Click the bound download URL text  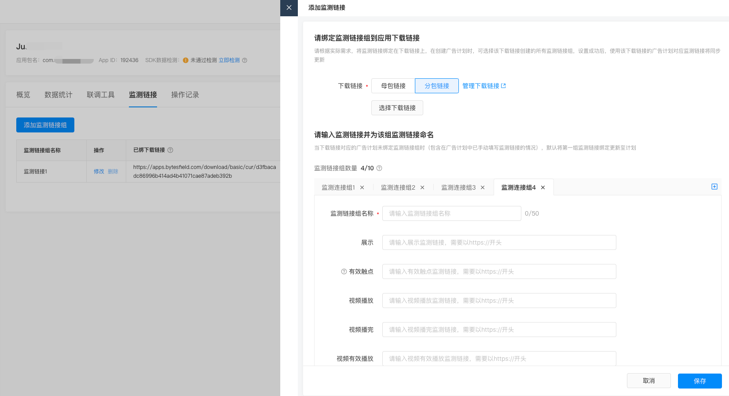(x=205, y=172)
